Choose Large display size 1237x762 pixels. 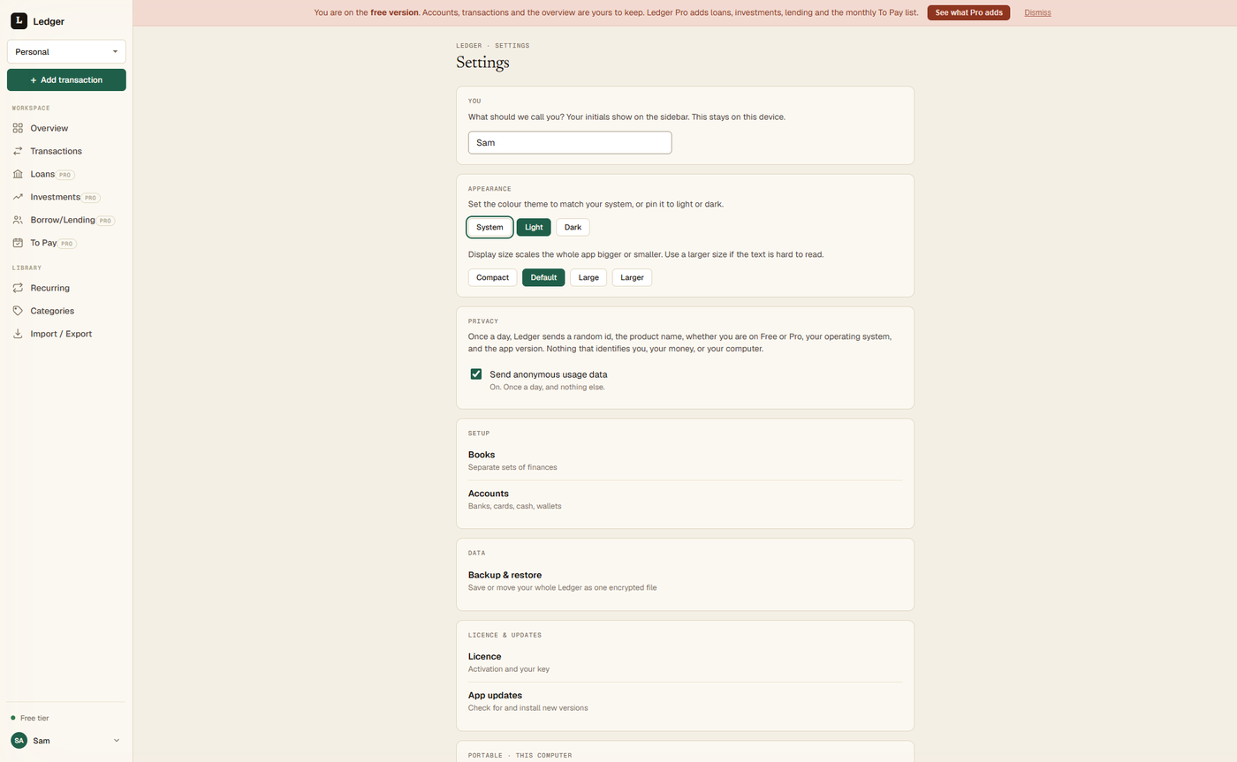point(588,278)
